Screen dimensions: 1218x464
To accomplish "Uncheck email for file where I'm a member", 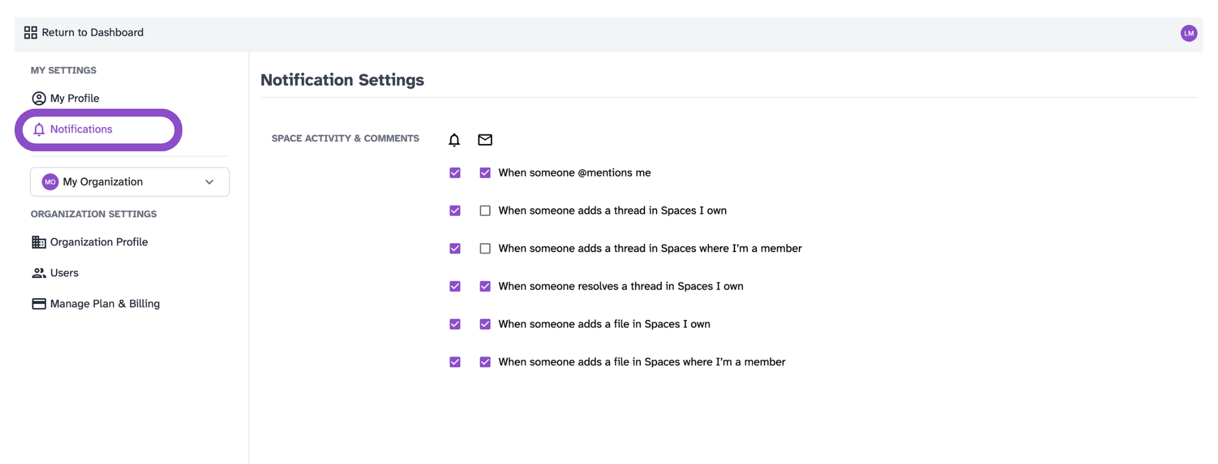I will (485, 362).
